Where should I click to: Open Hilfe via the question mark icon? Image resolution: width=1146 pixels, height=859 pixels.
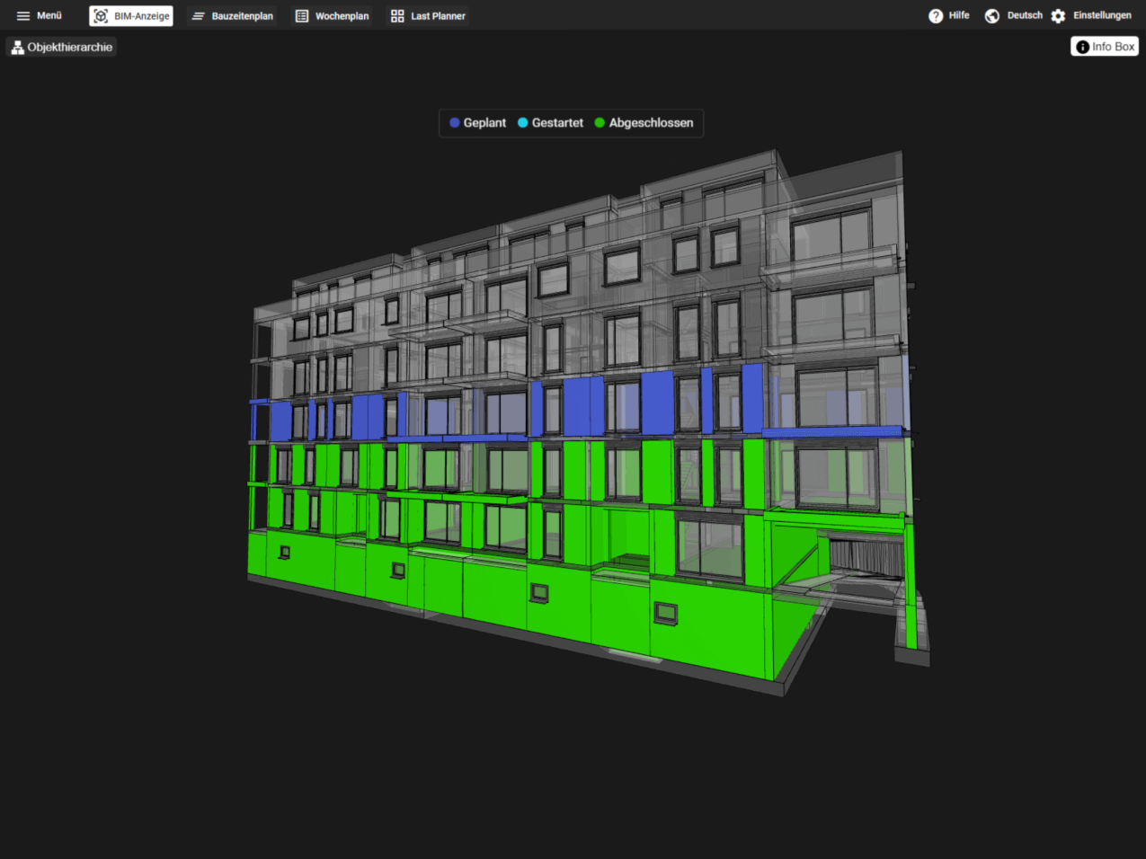(936, 15)
